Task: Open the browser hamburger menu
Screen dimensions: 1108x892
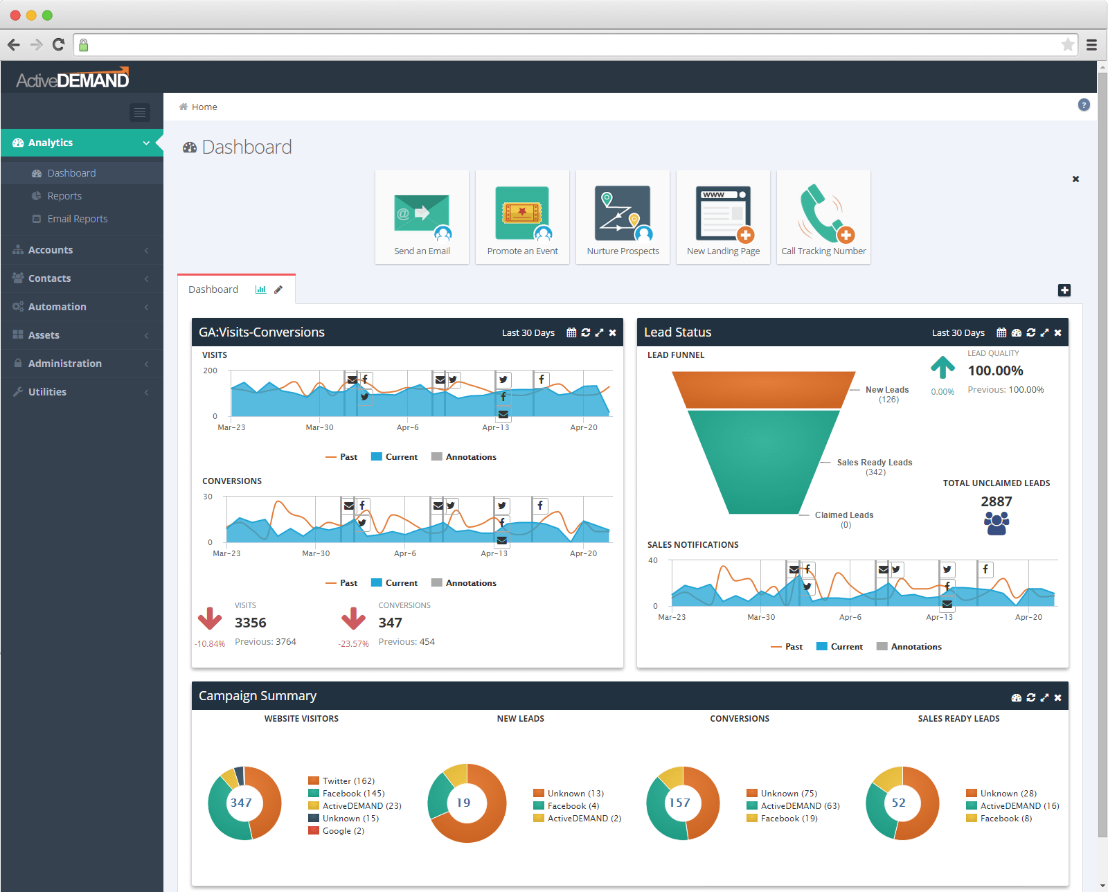Action: tap(1092, 45)
